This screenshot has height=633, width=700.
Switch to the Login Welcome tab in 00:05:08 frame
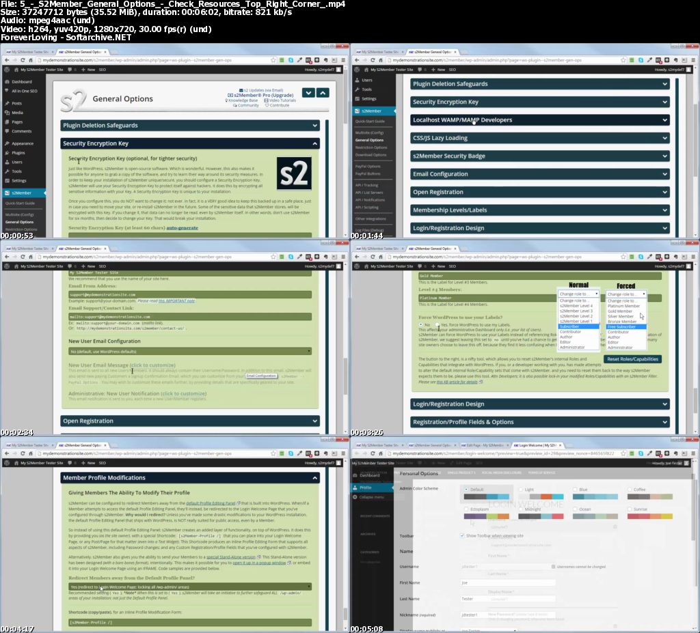(536, 445)
